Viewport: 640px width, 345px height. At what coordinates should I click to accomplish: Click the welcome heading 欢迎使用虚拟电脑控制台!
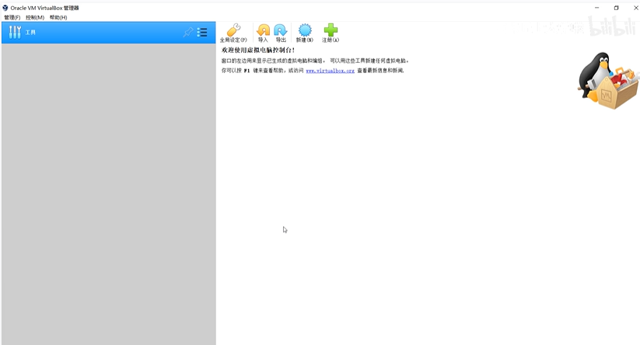pos(258,51)
